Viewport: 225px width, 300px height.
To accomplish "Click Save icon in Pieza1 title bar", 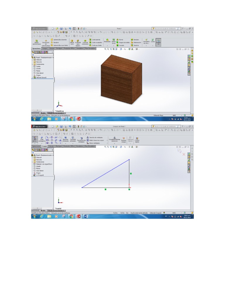I will 62,28.
